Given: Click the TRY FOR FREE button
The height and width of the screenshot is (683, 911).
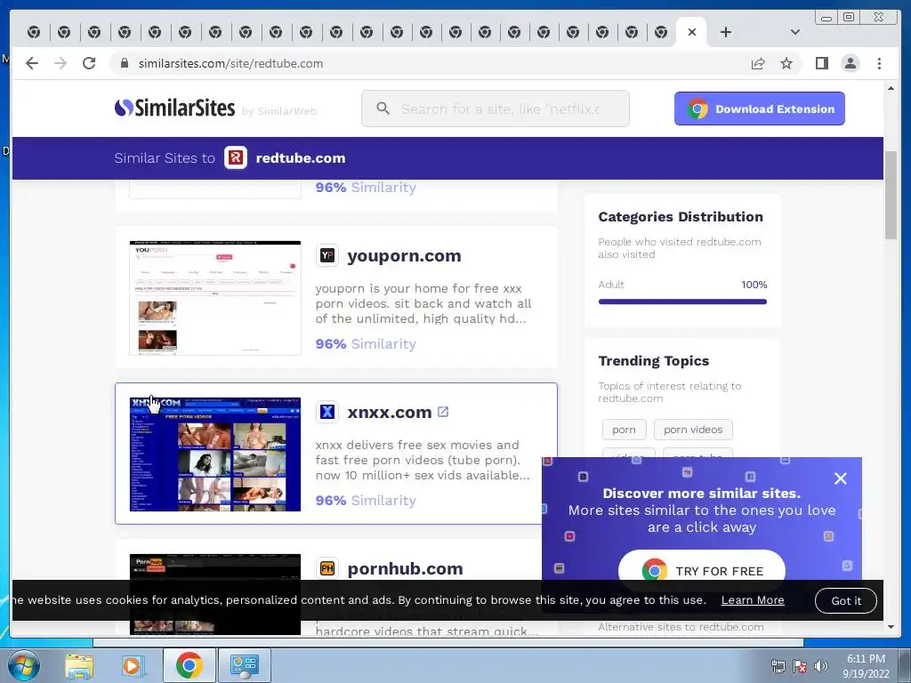Looking at the screenshot, I should click(x=702, y=570).
